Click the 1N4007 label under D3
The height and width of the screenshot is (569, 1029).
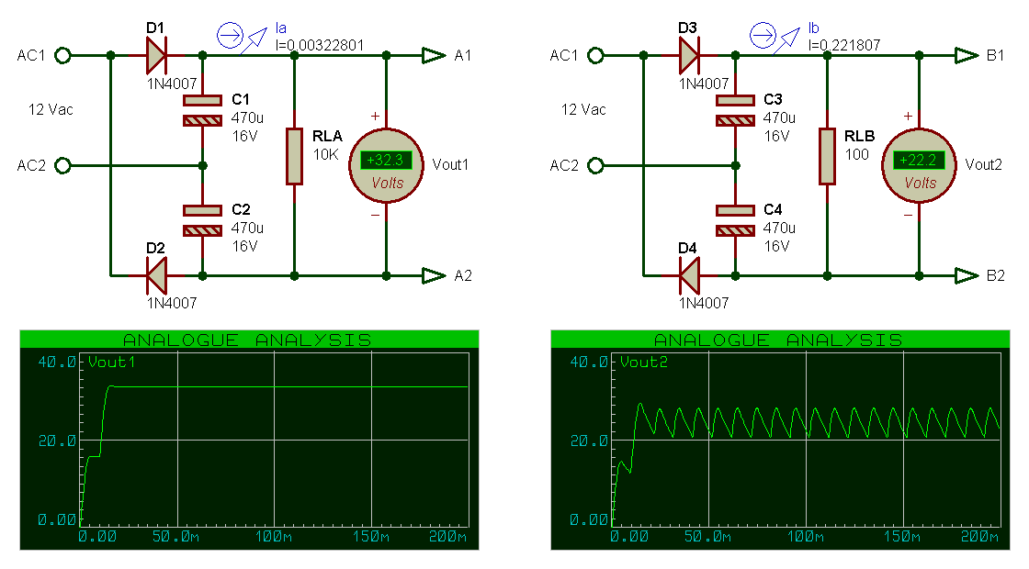click(x=704, y=84)
